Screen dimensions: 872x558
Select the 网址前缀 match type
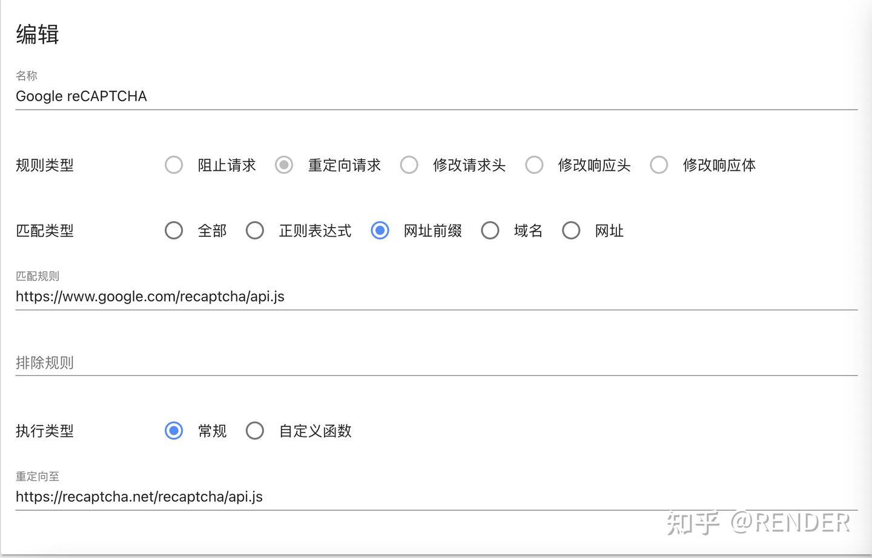pos(380,230)
